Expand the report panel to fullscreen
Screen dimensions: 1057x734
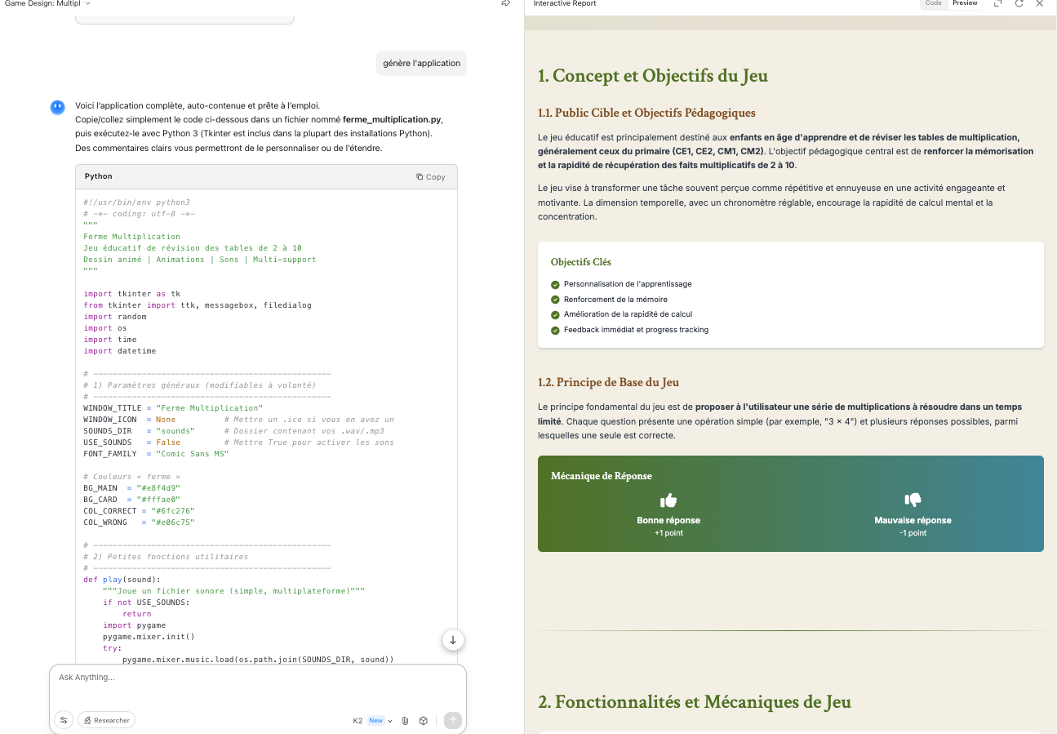(997, 4)
